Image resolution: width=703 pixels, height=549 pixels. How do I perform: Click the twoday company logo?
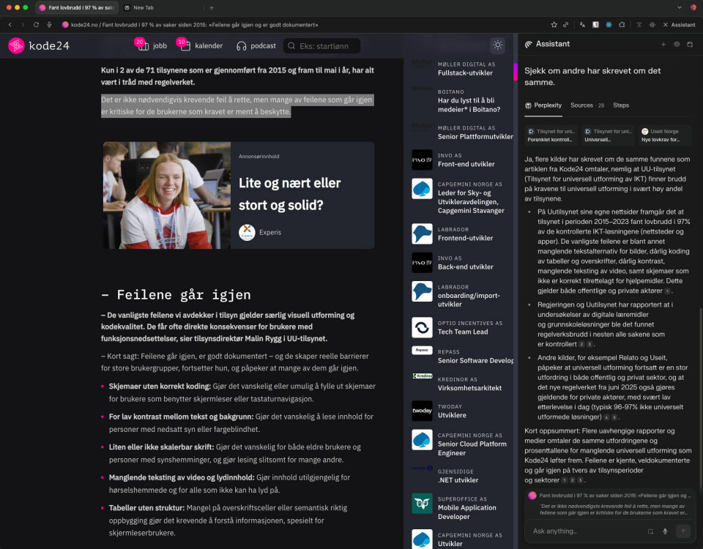click(422, 411)
